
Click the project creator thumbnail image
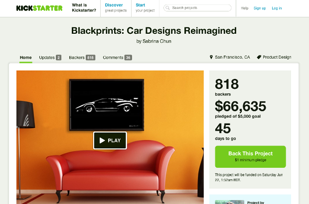click(x=230, y=202)
